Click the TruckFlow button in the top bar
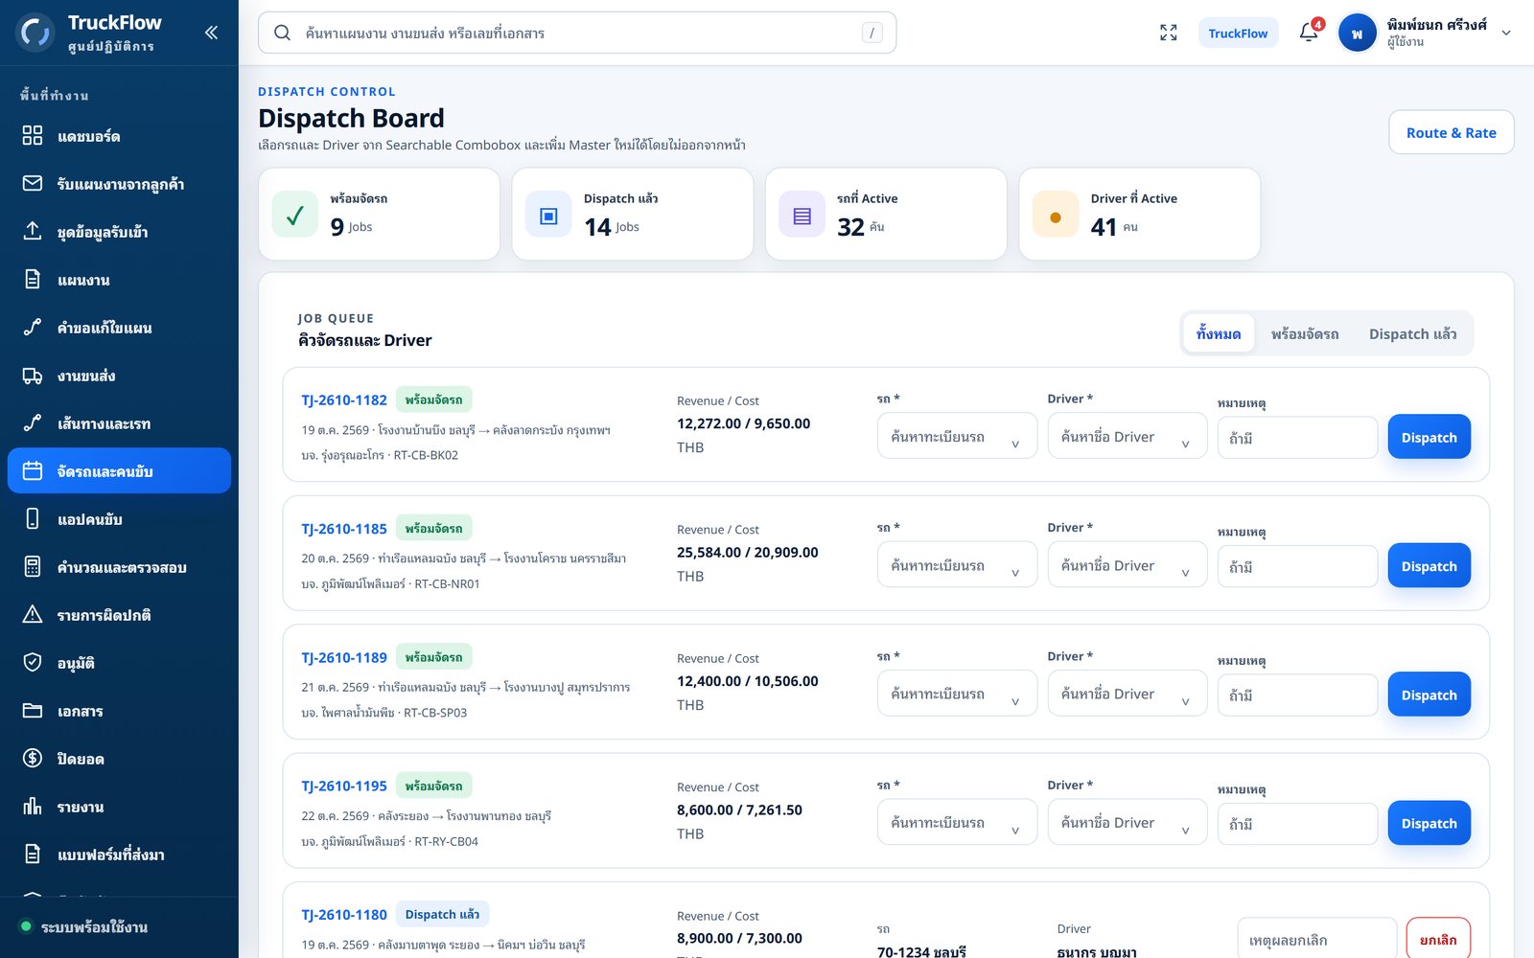 click(1238, 33)
